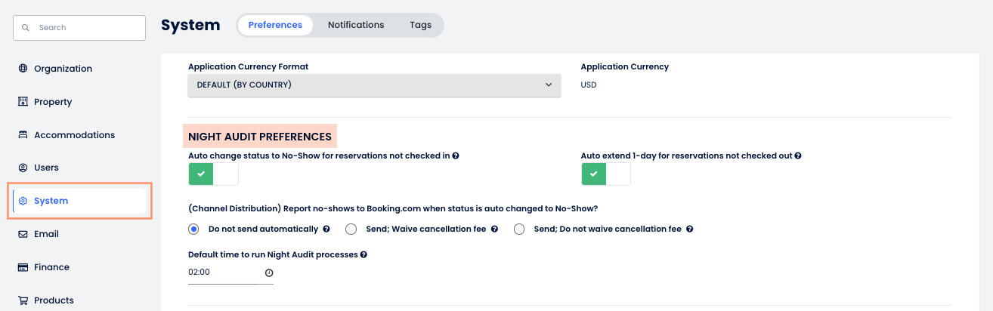Click the Users person icon
This screenshot has height=311, width=993.
[23, 168]
